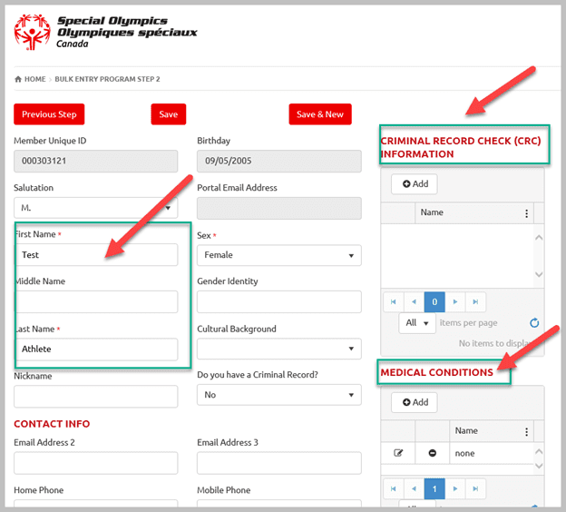
Task: Open Medical Conditions Name column menu
Action: pos(527,431)
